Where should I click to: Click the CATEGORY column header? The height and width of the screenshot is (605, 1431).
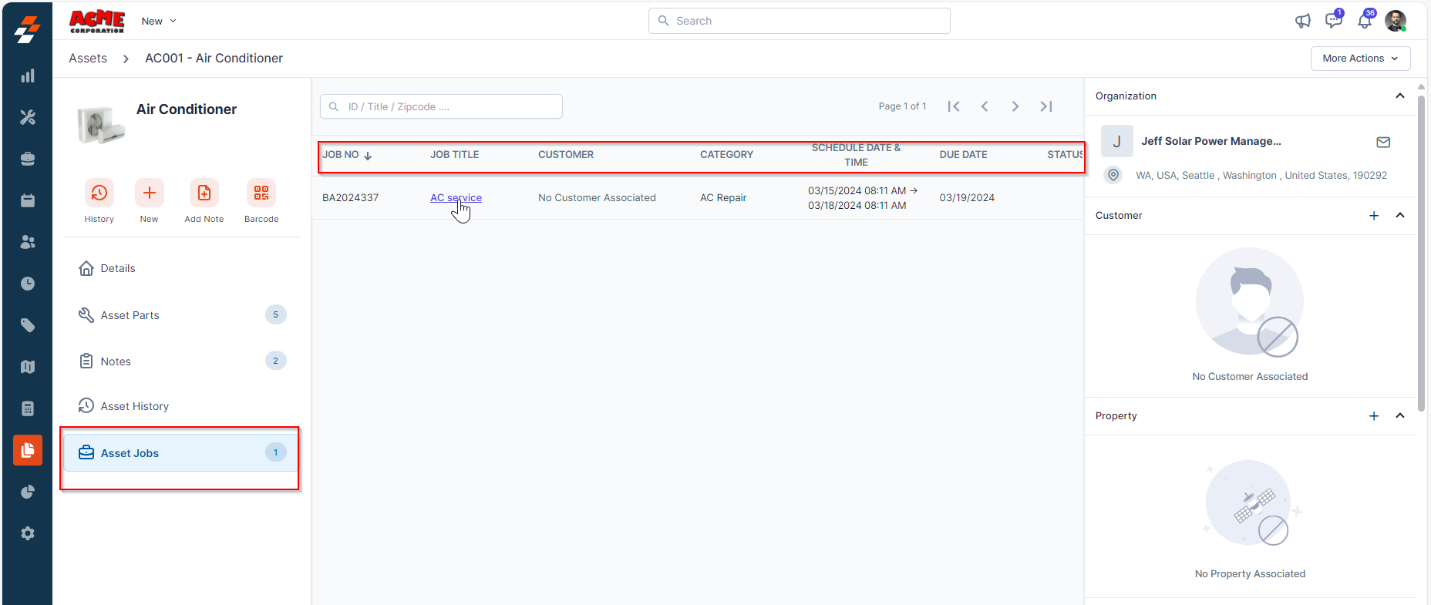(x=726, y=155)
